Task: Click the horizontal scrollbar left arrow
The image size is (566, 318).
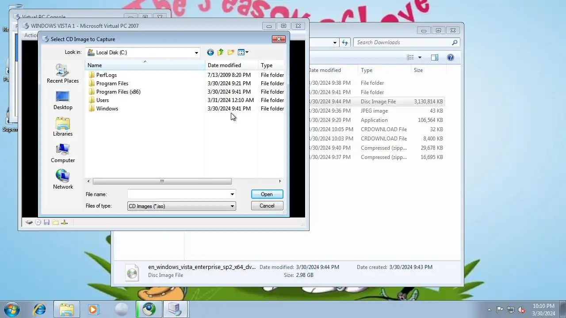Action: 88,181
